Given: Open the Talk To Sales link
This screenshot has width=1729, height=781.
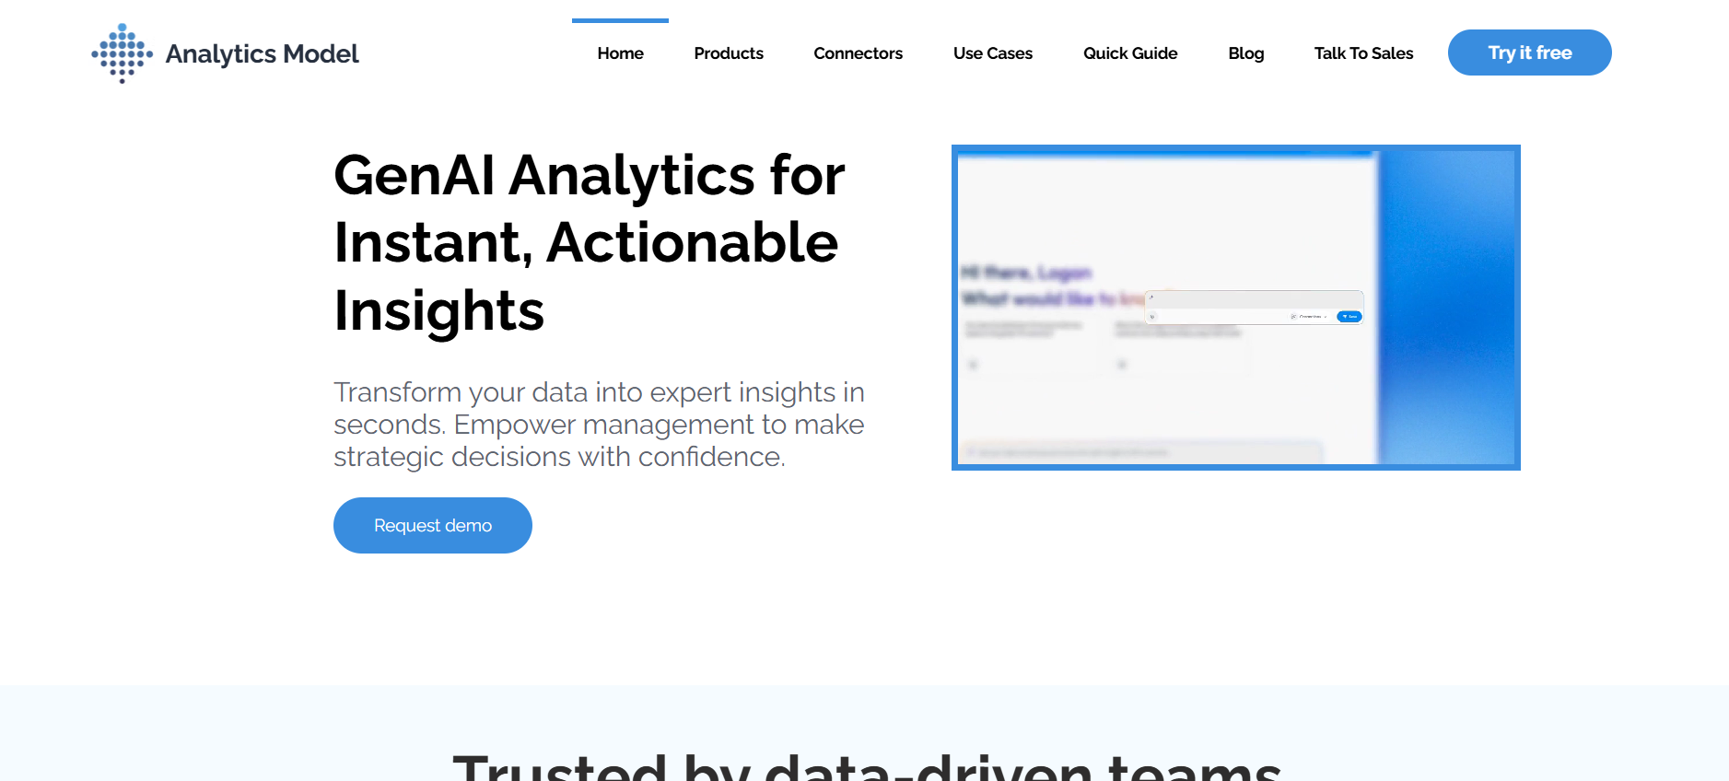Looking at the screenshot, I should point(1363,53).
